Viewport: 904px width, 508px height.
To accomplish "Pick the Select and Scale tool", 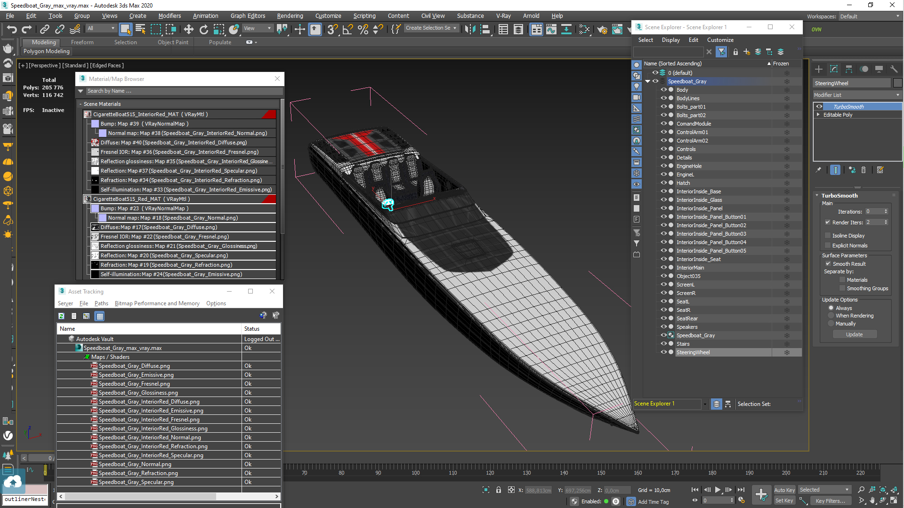I will tap(218, 29).
